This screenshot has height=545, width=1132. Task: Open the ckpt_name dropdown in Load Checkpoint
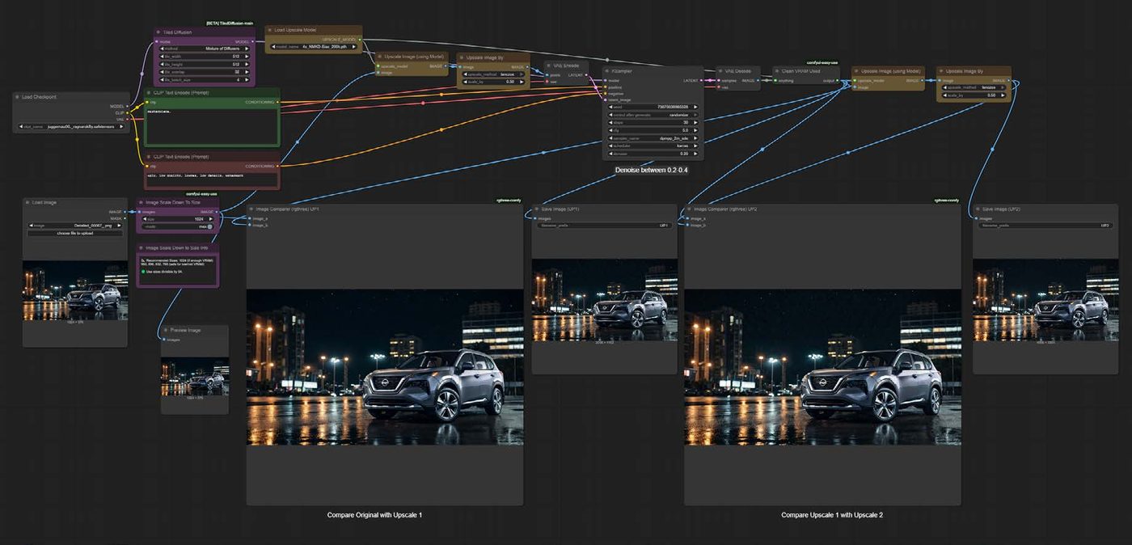click(73, 128)
